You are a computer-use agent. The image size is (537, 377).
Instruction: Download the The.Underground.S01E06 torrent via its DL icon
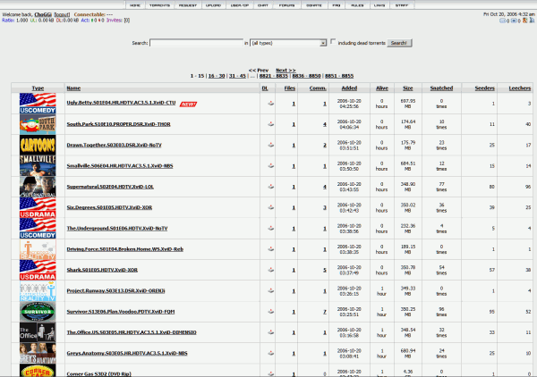pos(270,228)
